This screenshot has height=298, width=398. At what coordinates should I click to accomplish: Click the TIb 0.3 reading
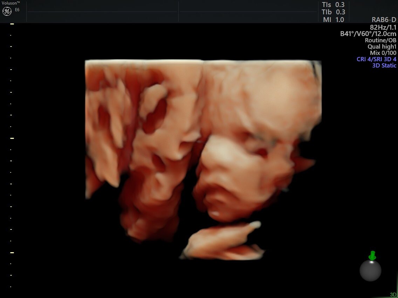(333, 12)
